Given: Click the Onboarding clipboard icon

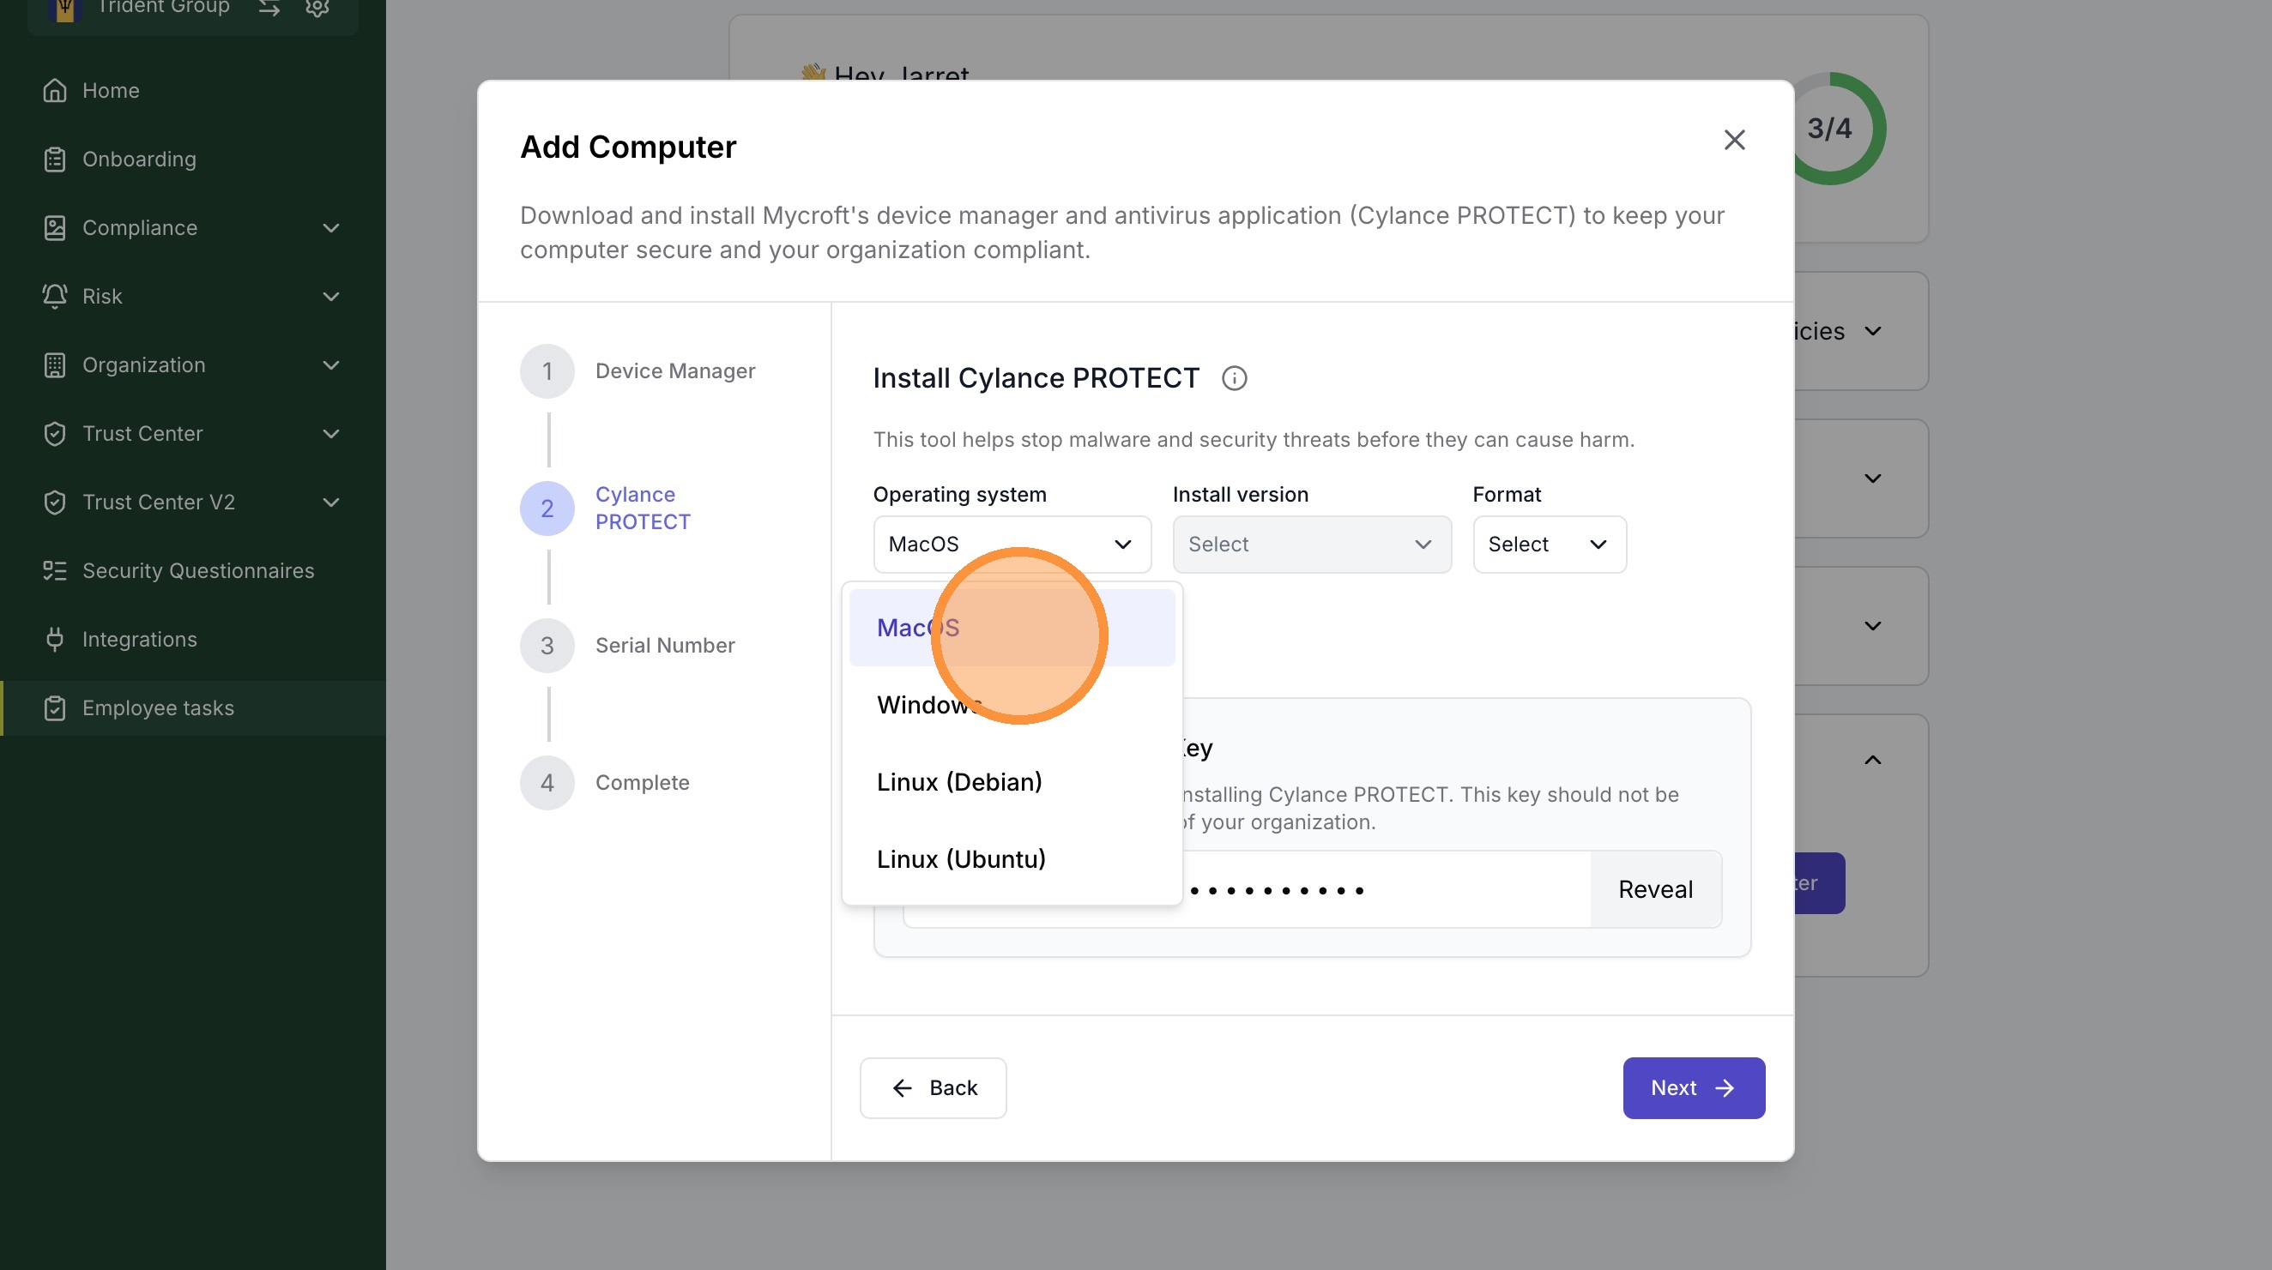Looking at the screenshot, I should tap(55, 160).
